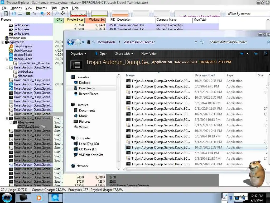Click the physical memory mini graph
This screenshot has height=203, width=270.
120,14
